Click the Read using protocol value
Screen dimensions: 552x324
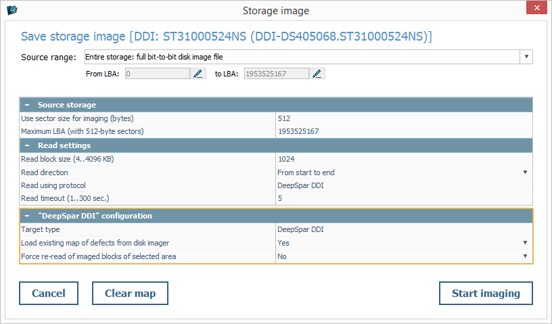pos(403,185)
